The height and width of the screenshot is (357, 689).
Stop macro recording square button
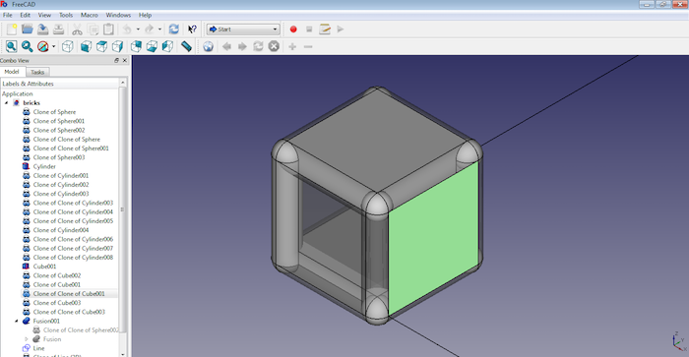click(x=309, y=30)
